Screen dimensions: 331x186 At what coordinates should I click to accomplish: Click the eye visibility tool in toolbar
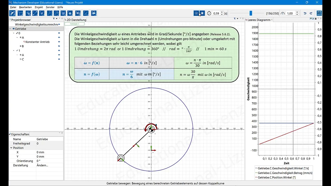click(x=94, y=13)
